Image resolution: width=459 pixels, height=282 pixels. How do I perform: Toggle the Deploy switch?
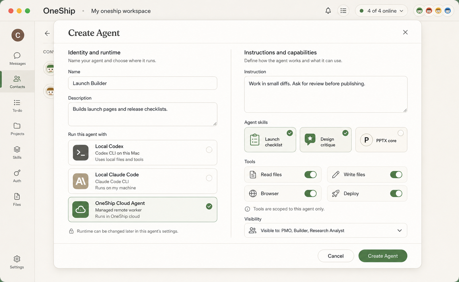point(396,194)
